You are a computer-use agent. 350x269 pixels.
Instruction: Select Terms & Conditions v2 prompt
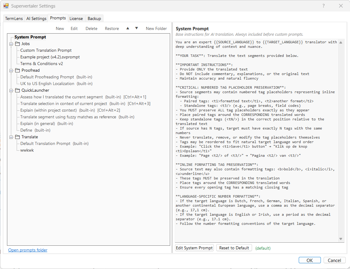coord(42,64)
